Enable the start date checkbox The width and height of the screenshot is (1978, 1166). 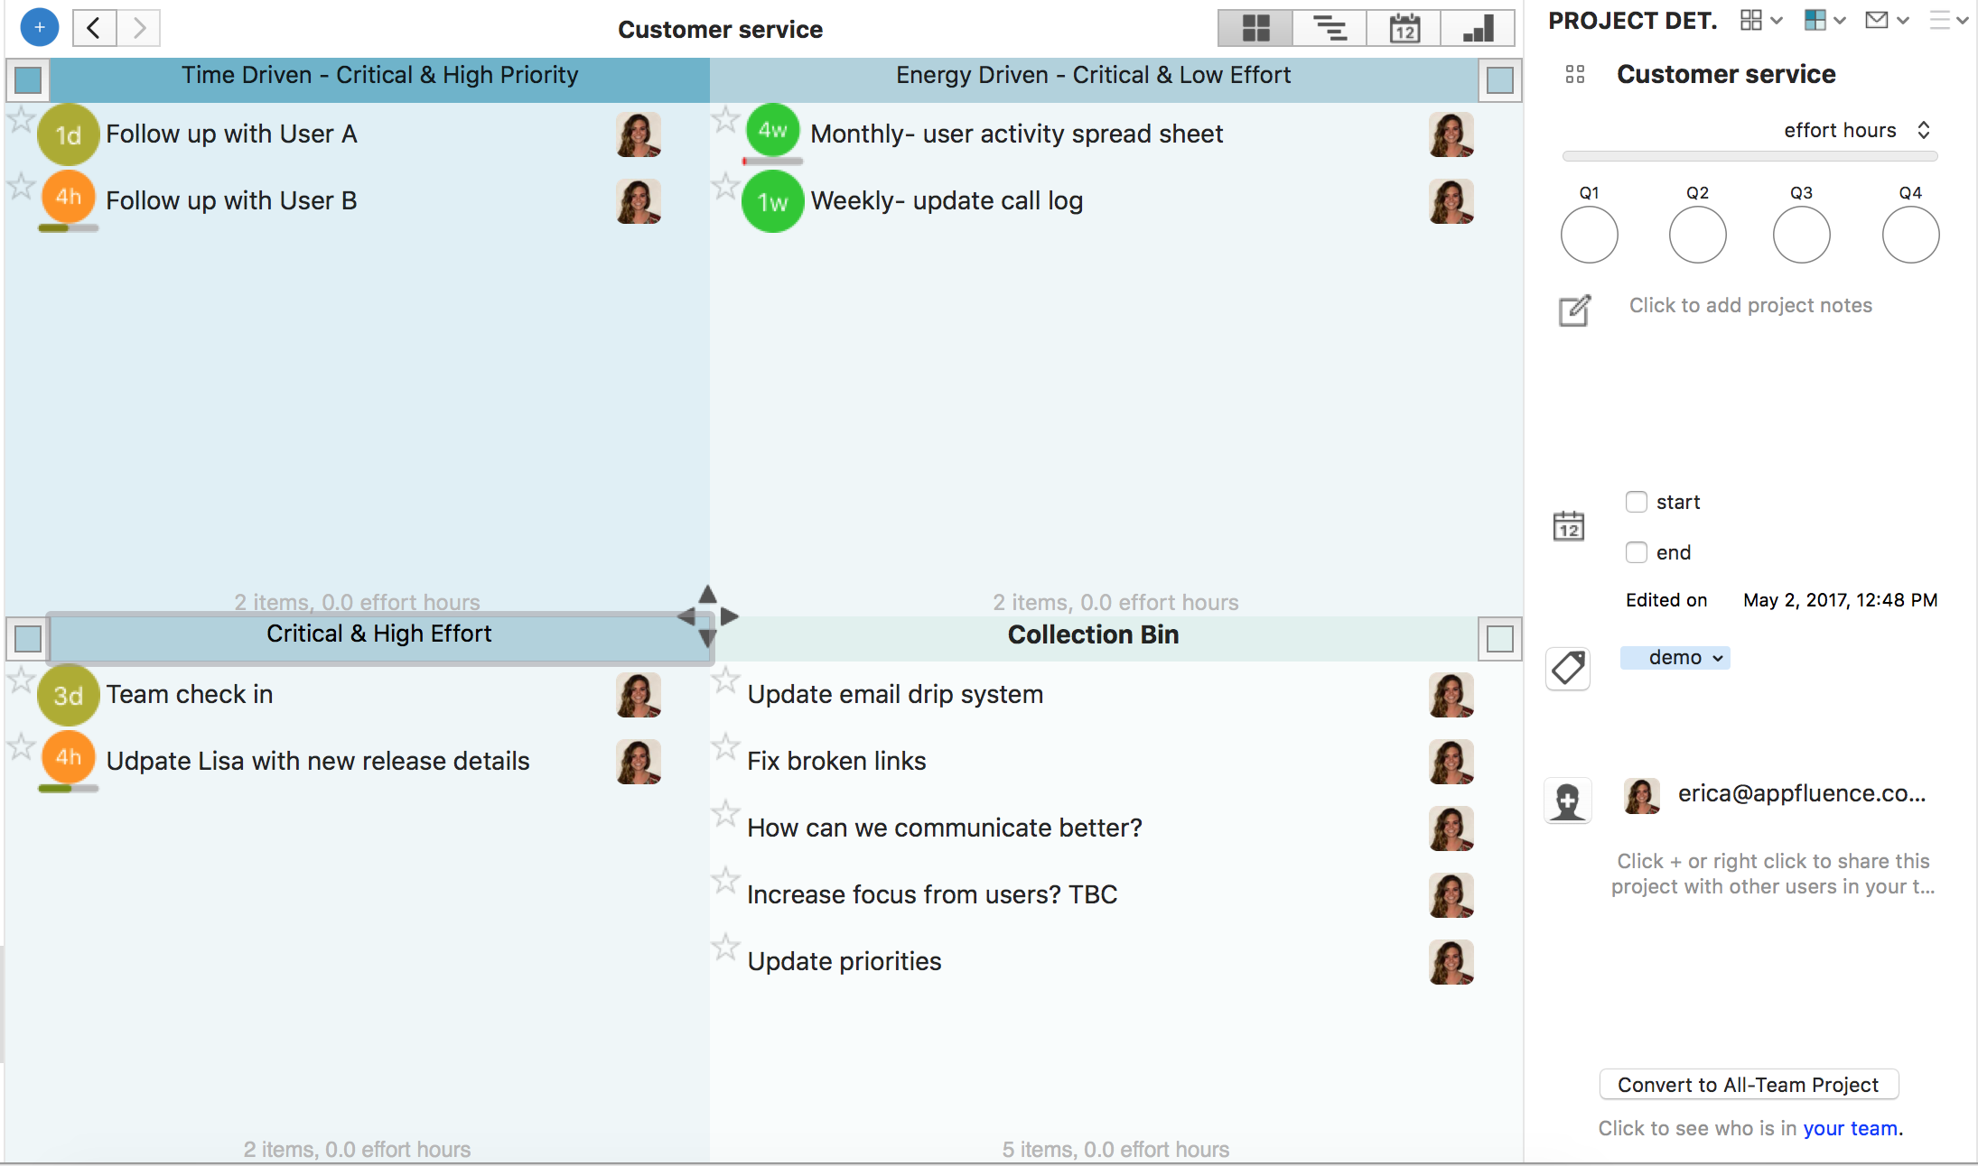tap(1636, 502)
